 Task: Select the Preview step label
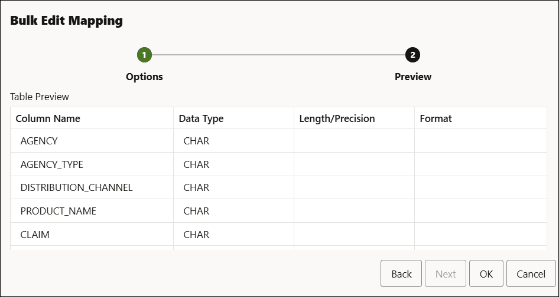point(413,77)
